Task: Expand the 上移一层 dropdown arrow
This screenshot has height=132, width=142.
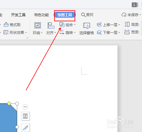Action: pos(119,25)
